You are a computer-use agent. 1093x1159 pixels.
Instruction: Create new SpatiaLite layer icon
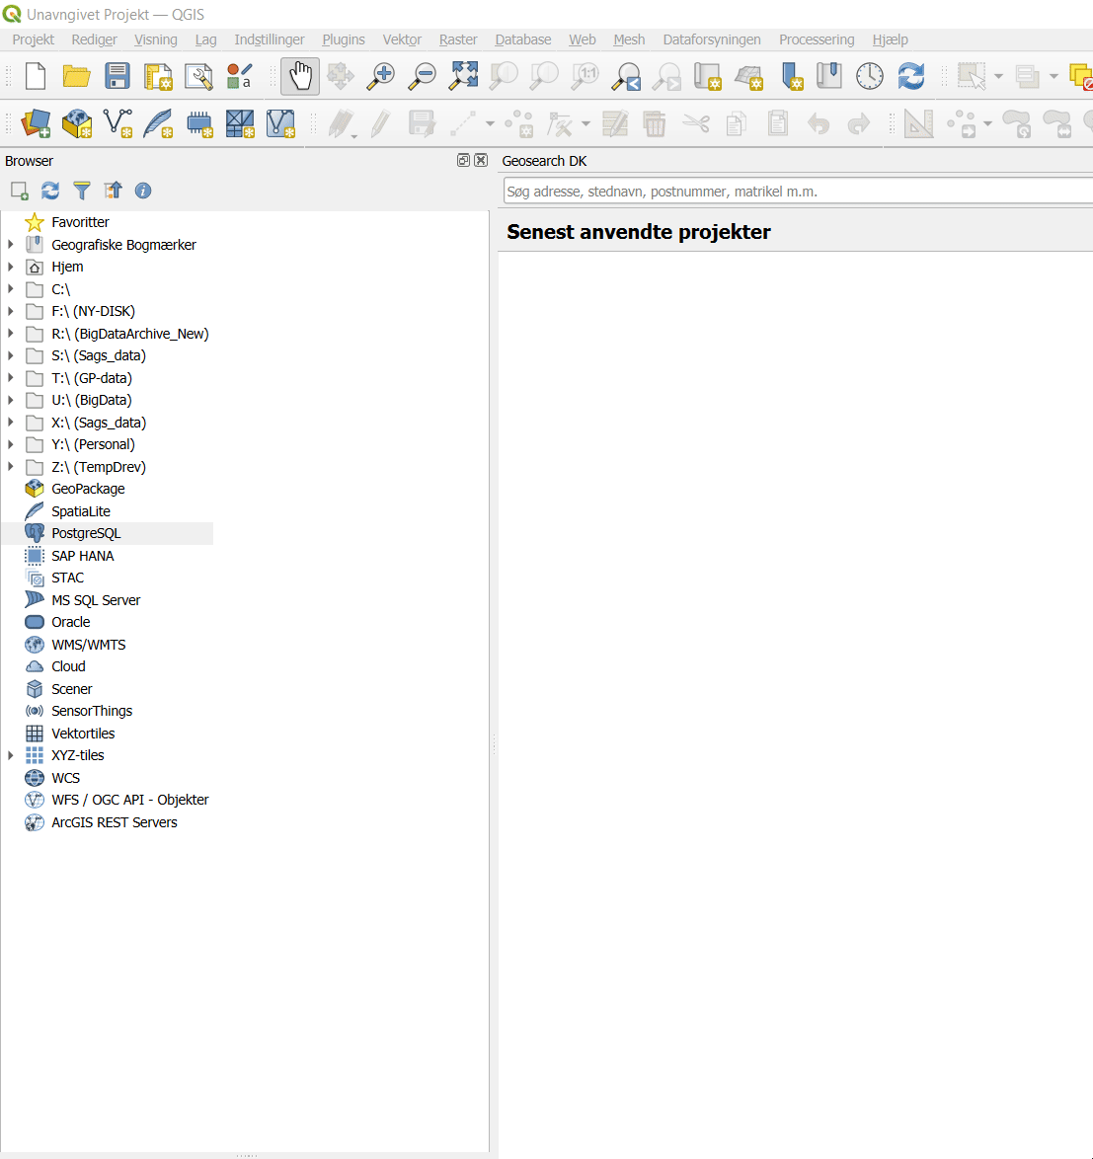point(158,123)
